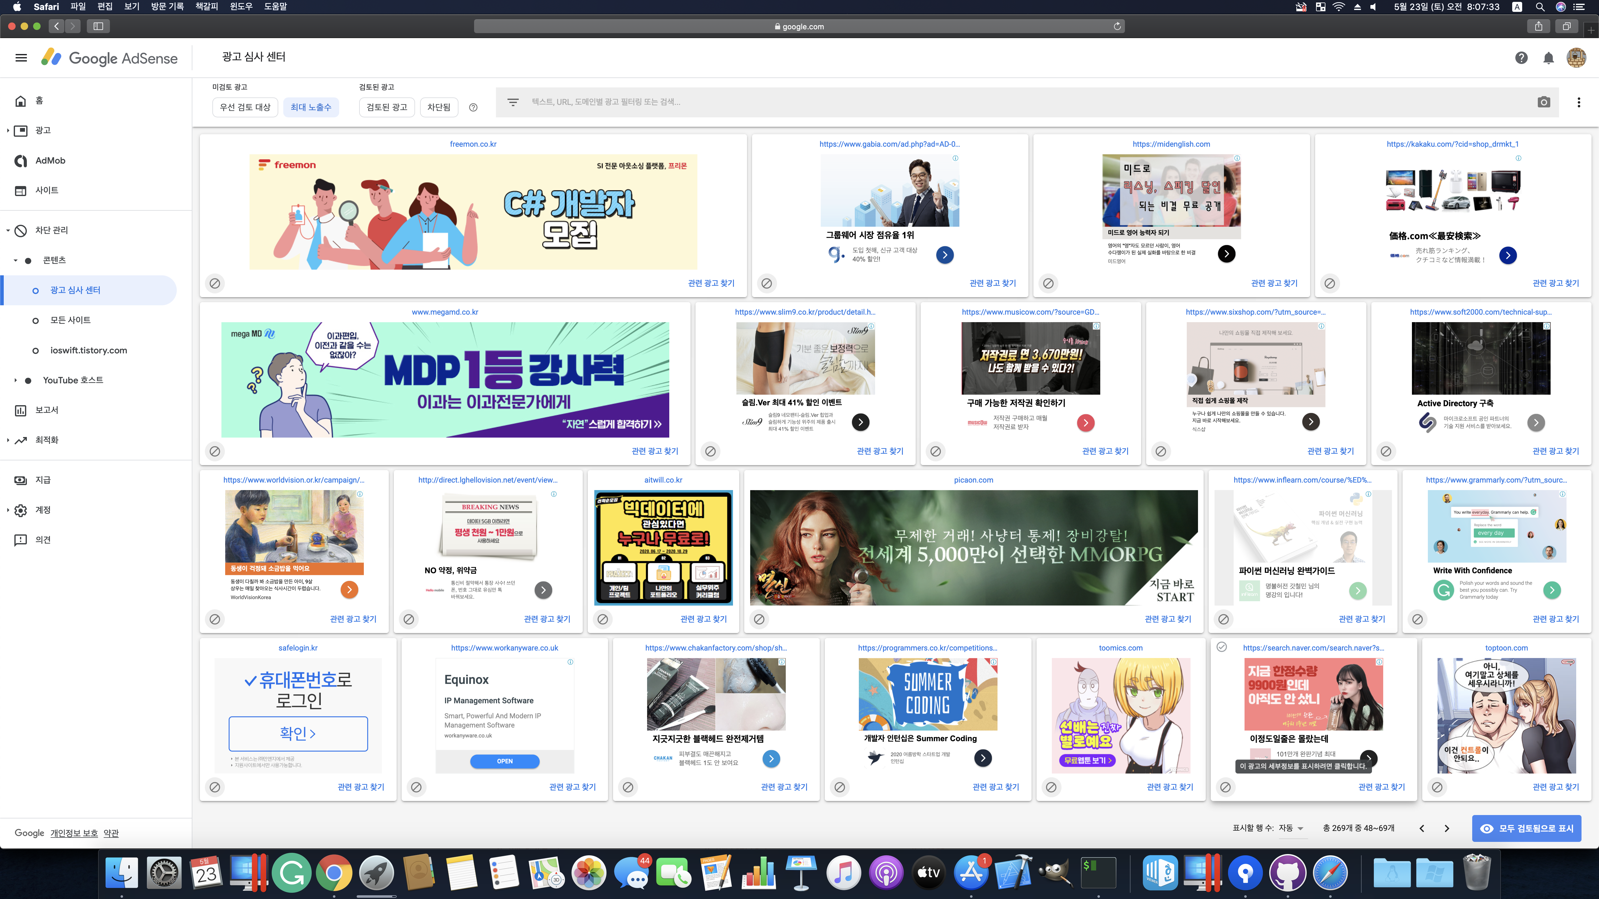Block the picaon.com MMORPG ad
This screenshot has height=899, width=1599.
(x=759, y=619)
